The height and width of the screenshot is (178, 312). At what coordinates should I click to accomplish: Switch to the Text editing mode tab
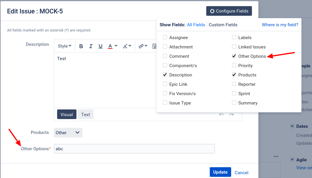pos(85,114)
